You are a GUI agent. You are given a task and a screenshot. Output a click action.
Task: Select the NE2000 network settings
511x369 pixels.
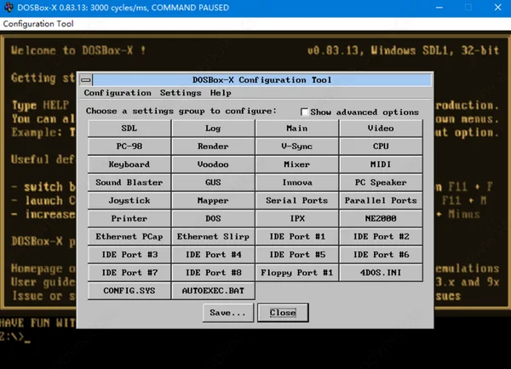381,218
